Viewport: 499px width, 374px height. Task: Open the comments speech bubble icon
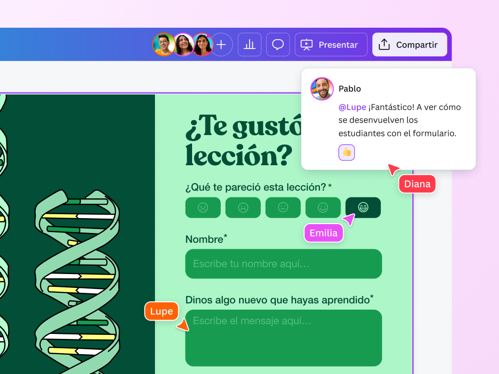[278, 45]
